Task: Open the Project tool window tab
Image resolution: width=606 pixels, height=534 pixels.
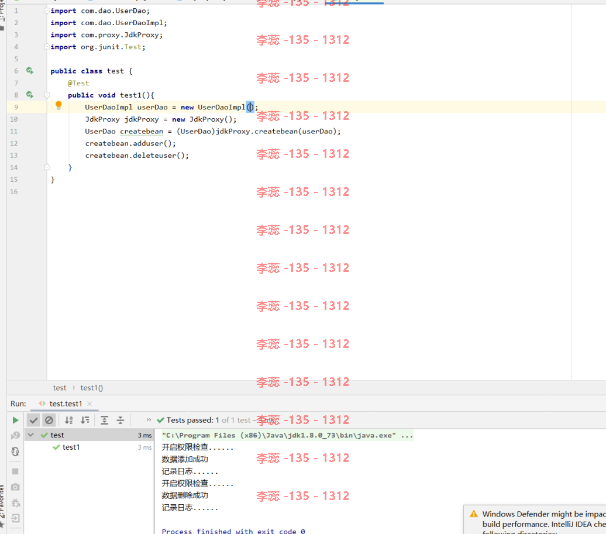Action: pyautogui.click(x=2, y=11)
